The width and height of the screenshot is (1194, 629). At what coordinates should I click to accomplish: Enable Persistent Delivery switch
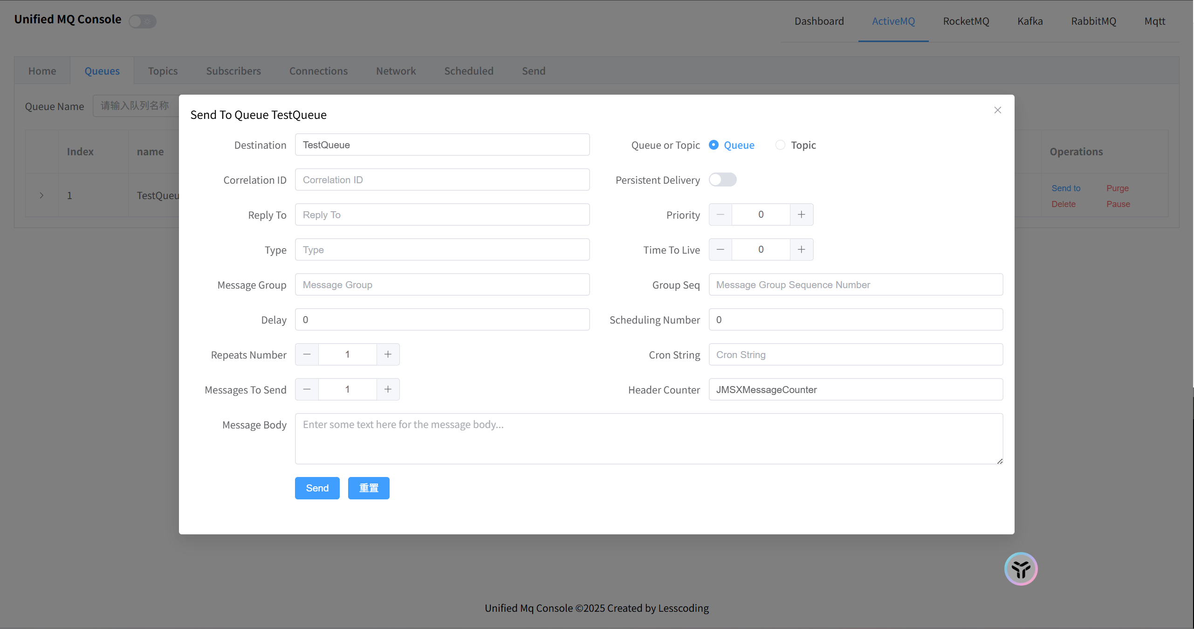coord(722,180)
